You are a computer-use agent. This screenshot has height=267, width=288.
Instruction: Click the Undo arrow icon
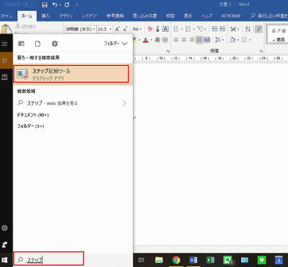click(55, 4)
